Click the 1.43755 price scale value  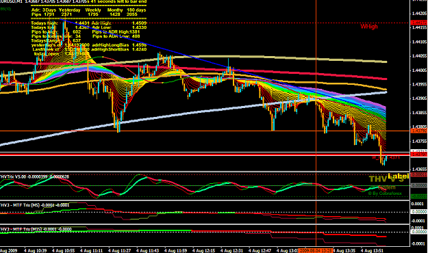coord(420,142)
